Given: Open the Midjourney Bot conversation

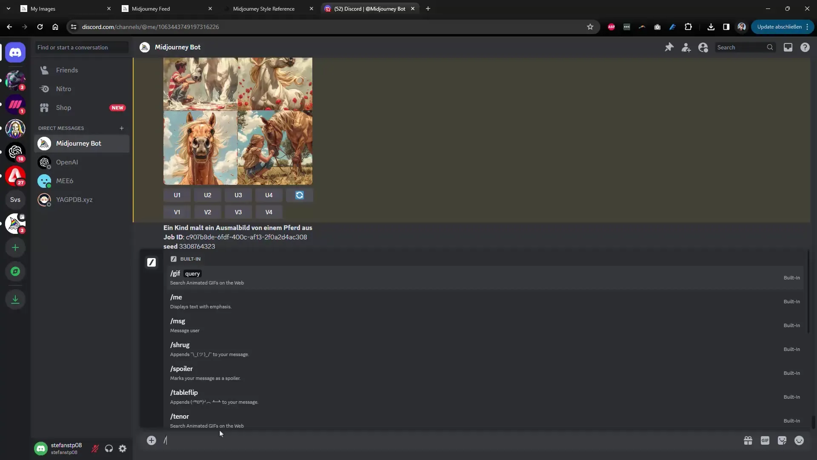Looking at the screenshot, I should pyautogui.click(x=79, y=143).
